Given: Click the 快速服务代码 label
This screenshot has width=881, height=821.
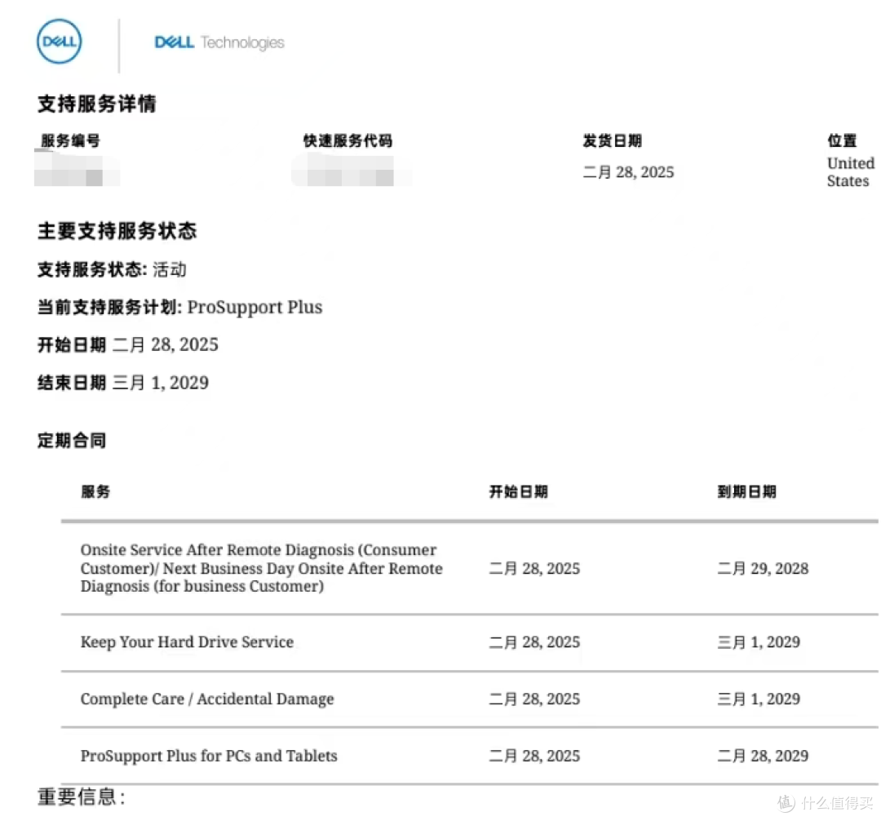Looking at the screenshot, I should click(348, 140).
